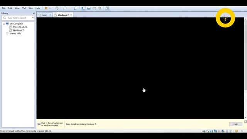This screenshot has height=139, width=247.
Task: Collapse the My Computer tree node
Action: click(x=4, y=24)
